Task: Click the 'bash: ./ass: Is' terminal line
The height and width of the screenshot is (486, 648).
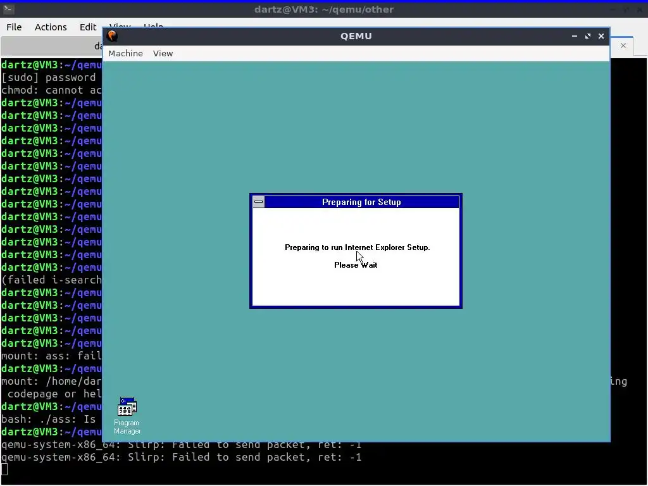Action: tap(49, 419)
